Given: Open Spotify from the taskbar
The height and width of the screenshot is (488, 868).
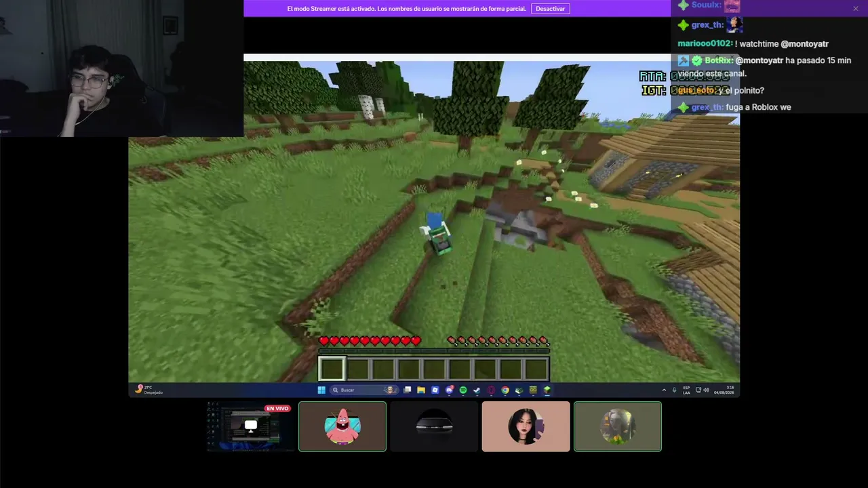Looking at the screenshot, I should tap(463, 390).
